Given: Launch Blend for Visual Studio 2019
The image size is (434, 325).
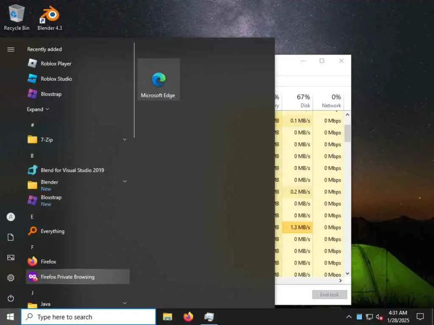Looking at the screenshot, I should pyautogui.click(x=78, y=170).
